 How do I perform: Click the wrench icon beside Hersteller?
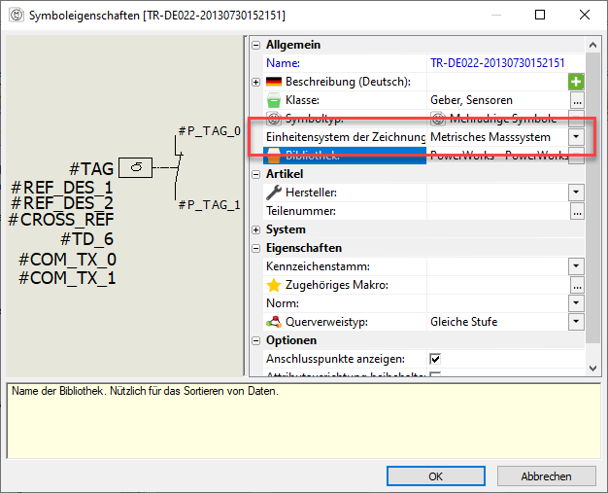pos(273,193)
